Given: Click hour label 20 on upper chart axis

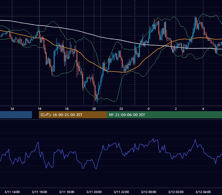Looking at the screenshot, I should (x=94, y=109).
